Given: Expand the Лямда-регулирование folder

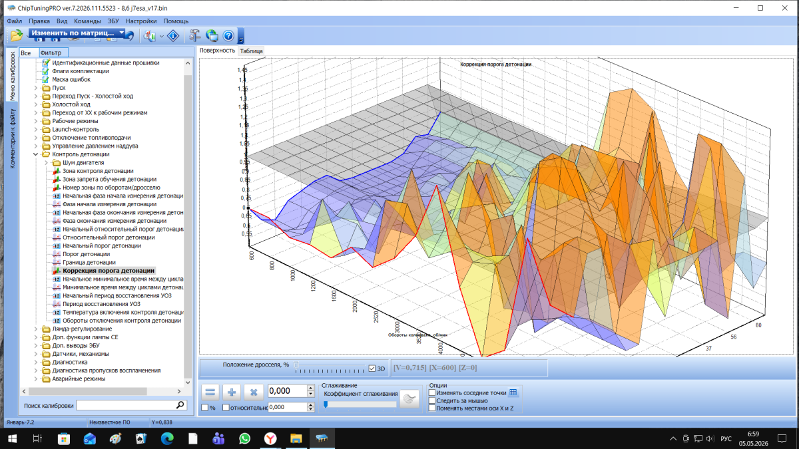Looking at the screenshot, I should (36, 329).
